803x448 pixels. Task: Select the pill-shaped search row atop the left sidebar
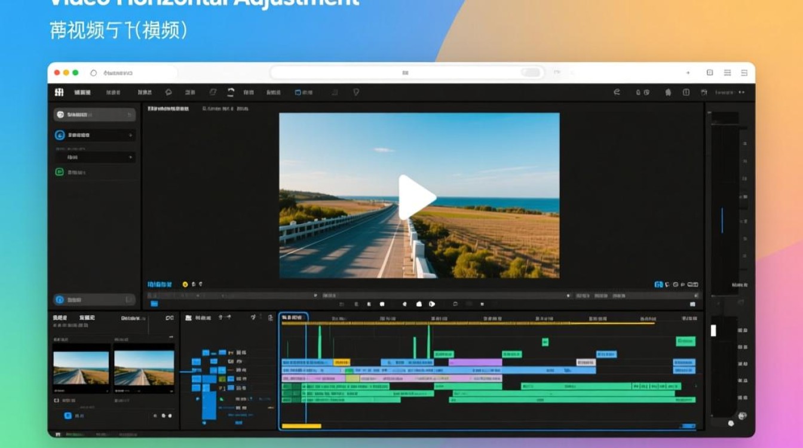95,114
